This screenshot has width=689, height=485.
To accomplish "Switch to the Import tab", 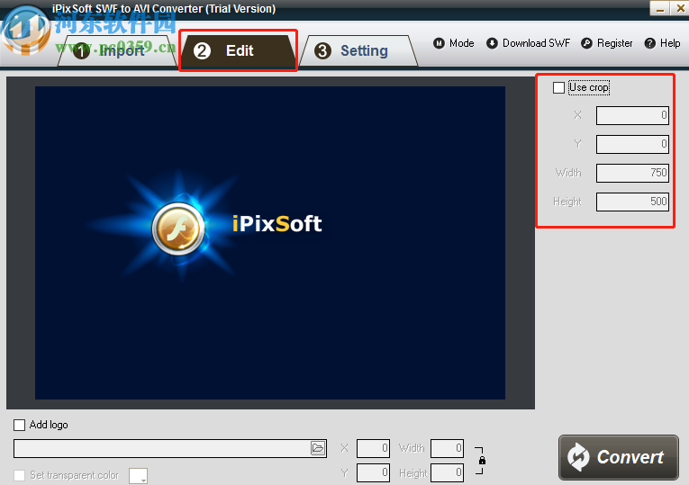I will click(x=116, y=51).
